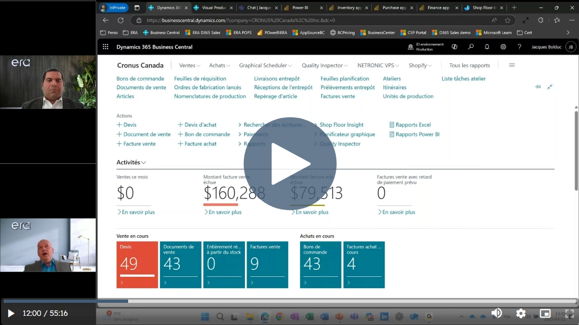579x325 pixels.
Task: Open Documents de vente 43 tile
Action: 181,264
